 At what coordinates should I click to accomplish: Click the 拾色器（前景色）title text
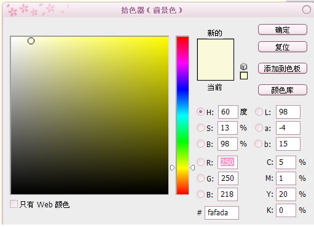tap(151, 10)
